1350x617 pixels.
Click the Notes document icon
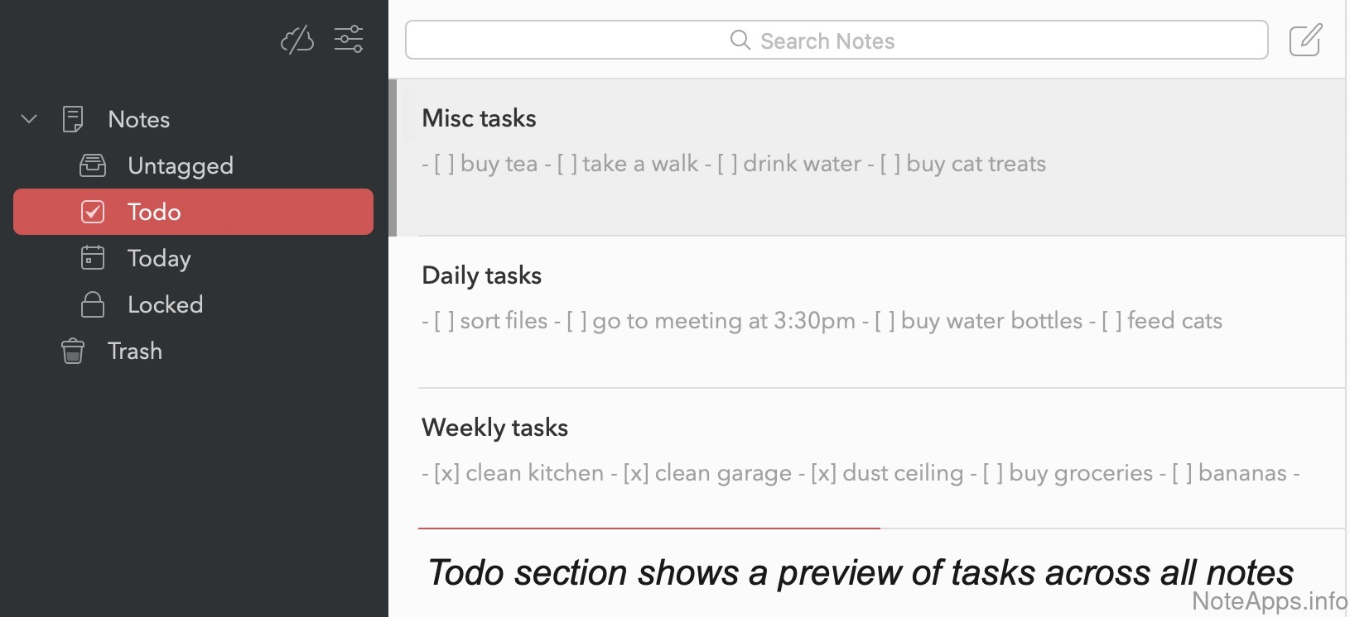(73, 119)
